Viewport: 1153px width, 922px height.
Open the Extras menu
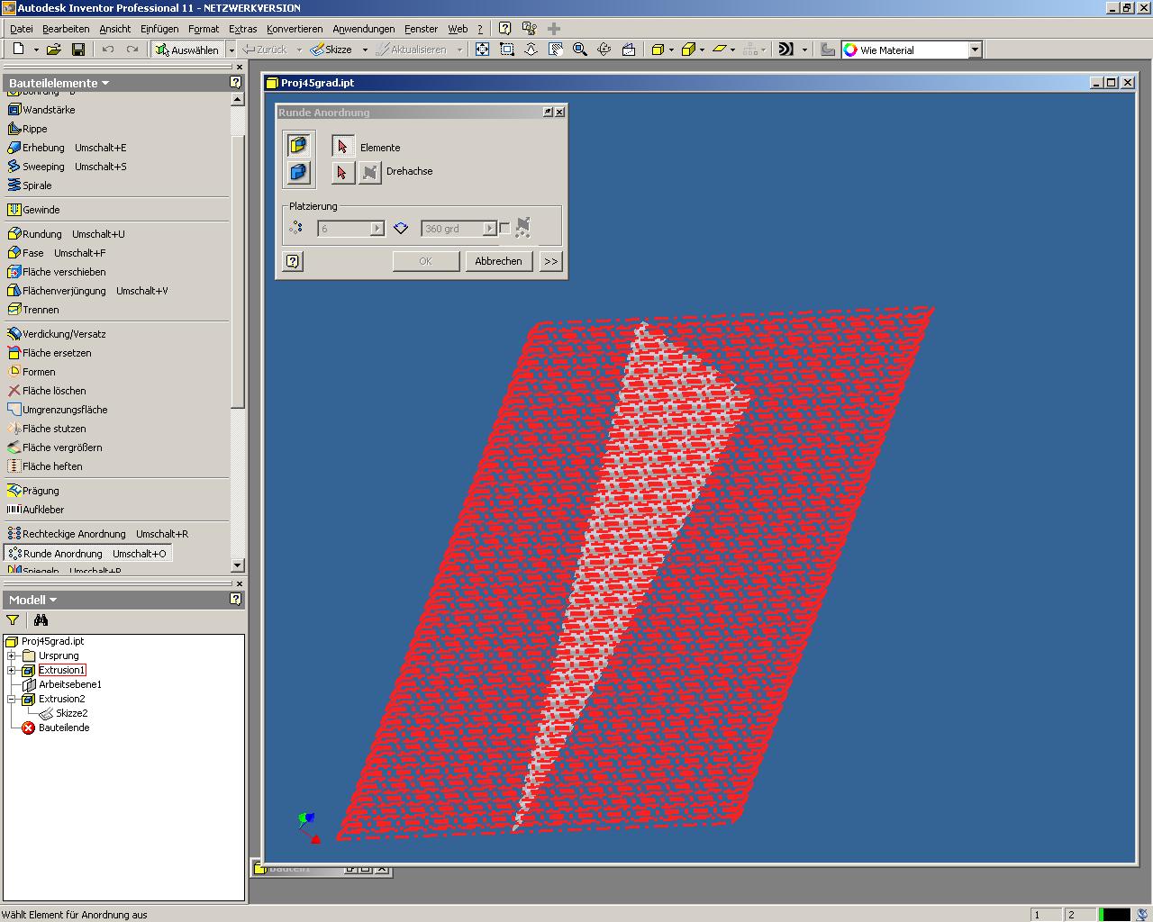point(242,29)
